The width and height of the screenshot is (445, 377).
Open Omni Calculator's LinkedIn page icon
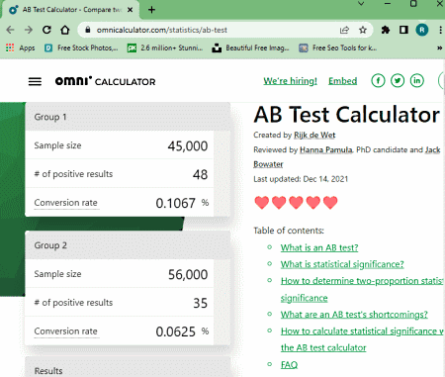point(417,81)
